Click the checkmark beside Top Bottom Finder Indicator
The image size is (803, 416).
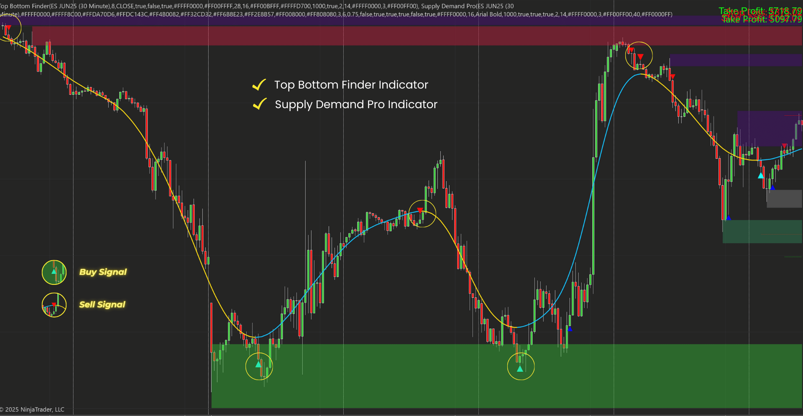259,85
